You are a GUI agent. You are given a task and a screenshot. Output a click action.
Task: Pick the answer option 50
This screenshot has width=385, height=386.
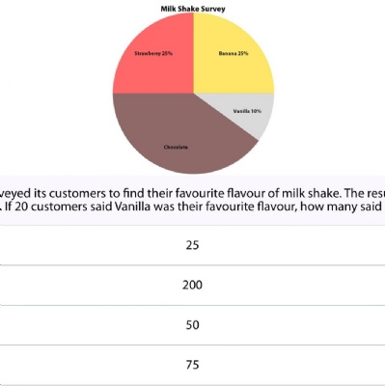click(192, 325)
